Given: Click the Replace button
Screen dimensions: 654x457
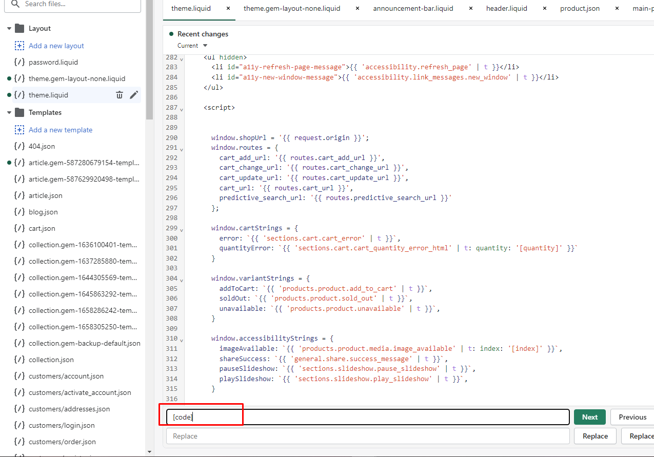Looking at the screenshot, I should (595, 436).
